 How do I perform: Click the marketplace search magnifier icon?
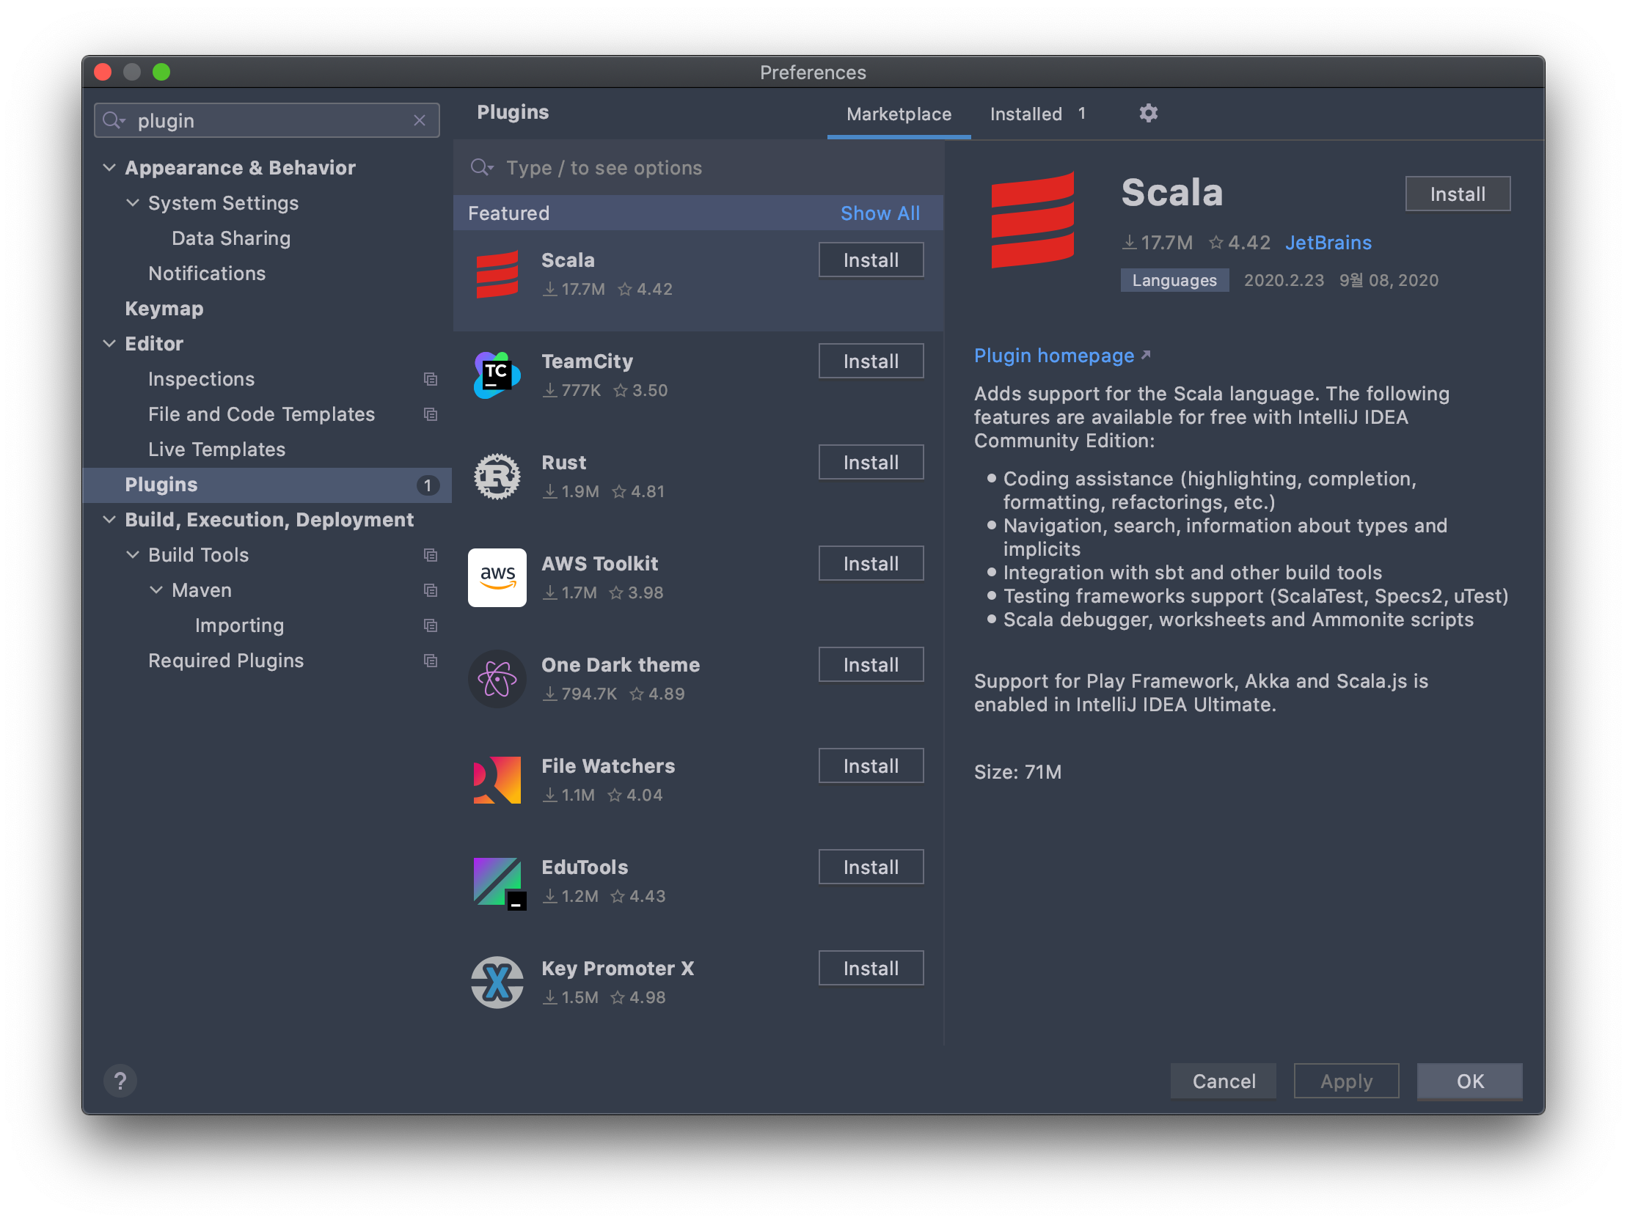[481, 168]
